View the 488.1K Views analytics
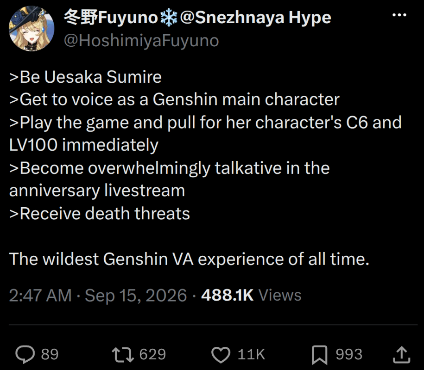The height and width of the screenshot is (370, 424). [251, 295]
